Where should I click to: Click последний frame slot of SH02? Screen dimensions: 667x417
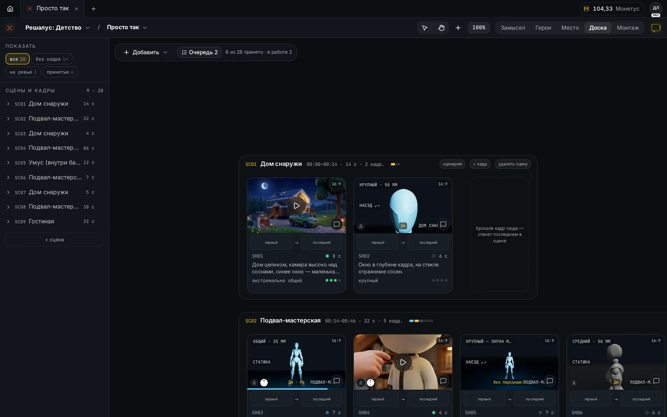point(428,242)
